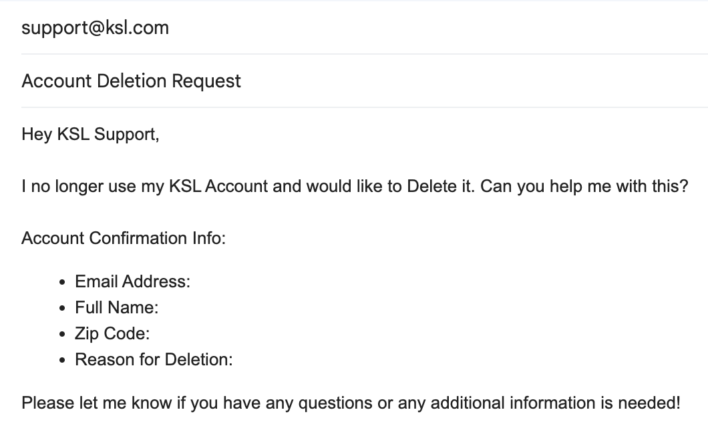Click the recipient field showing support@ksl.com
This screenshot has width=708, height=440.
tap(365, 28)
